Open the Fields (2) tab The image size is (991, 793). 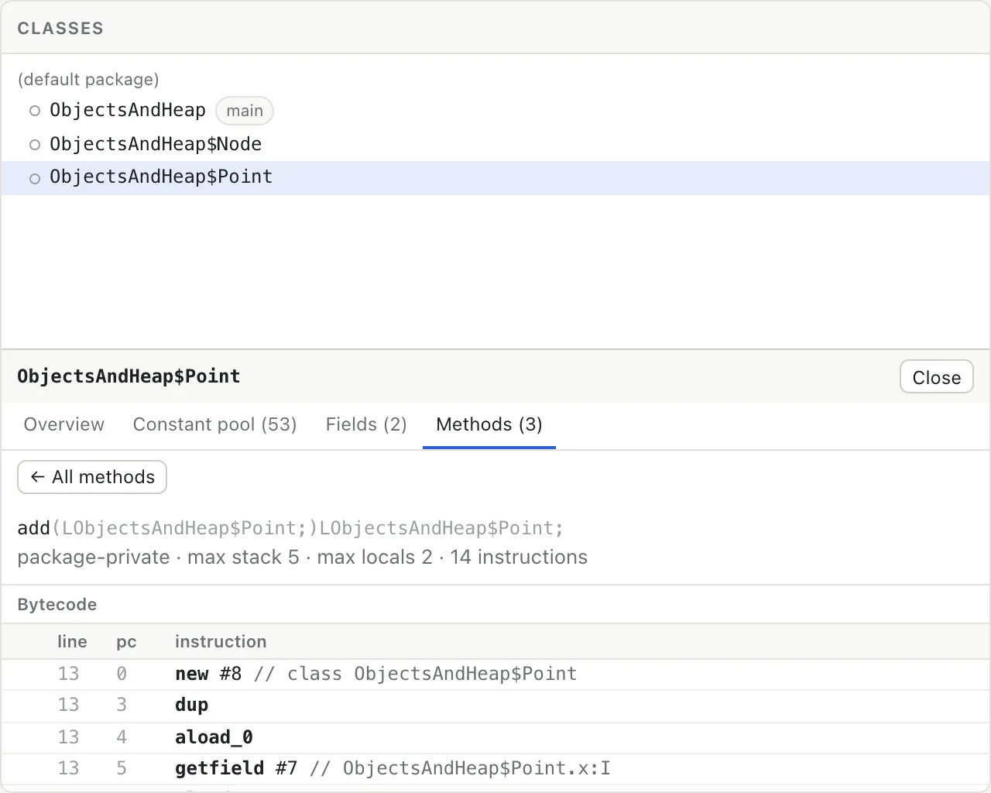366,424
